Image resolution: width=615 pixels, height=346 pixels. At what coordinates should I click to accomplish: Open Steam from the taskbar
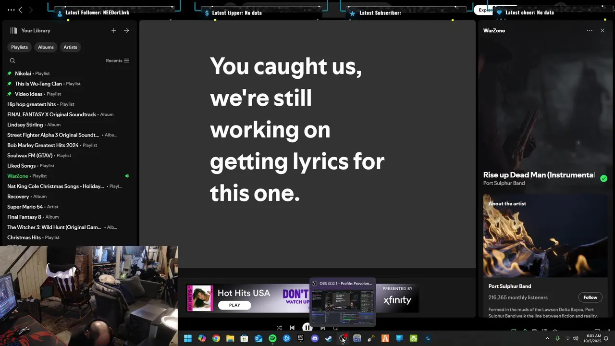pyautogui.click(x=329, y=338)
